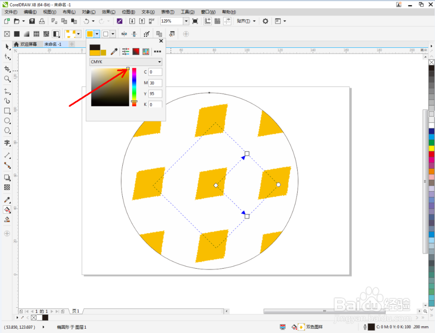Click the Undo arrow icon
Viewport: 435px width, 333px height.
(87, 21)
